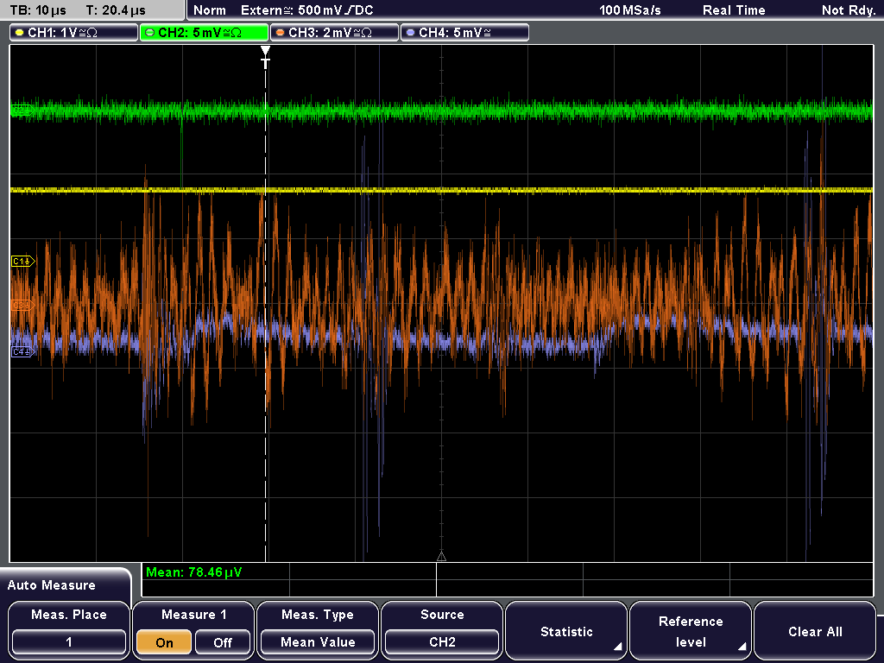
Task: Click the Mean 78.46 µV readout
Action: click(x=193, y=572)
